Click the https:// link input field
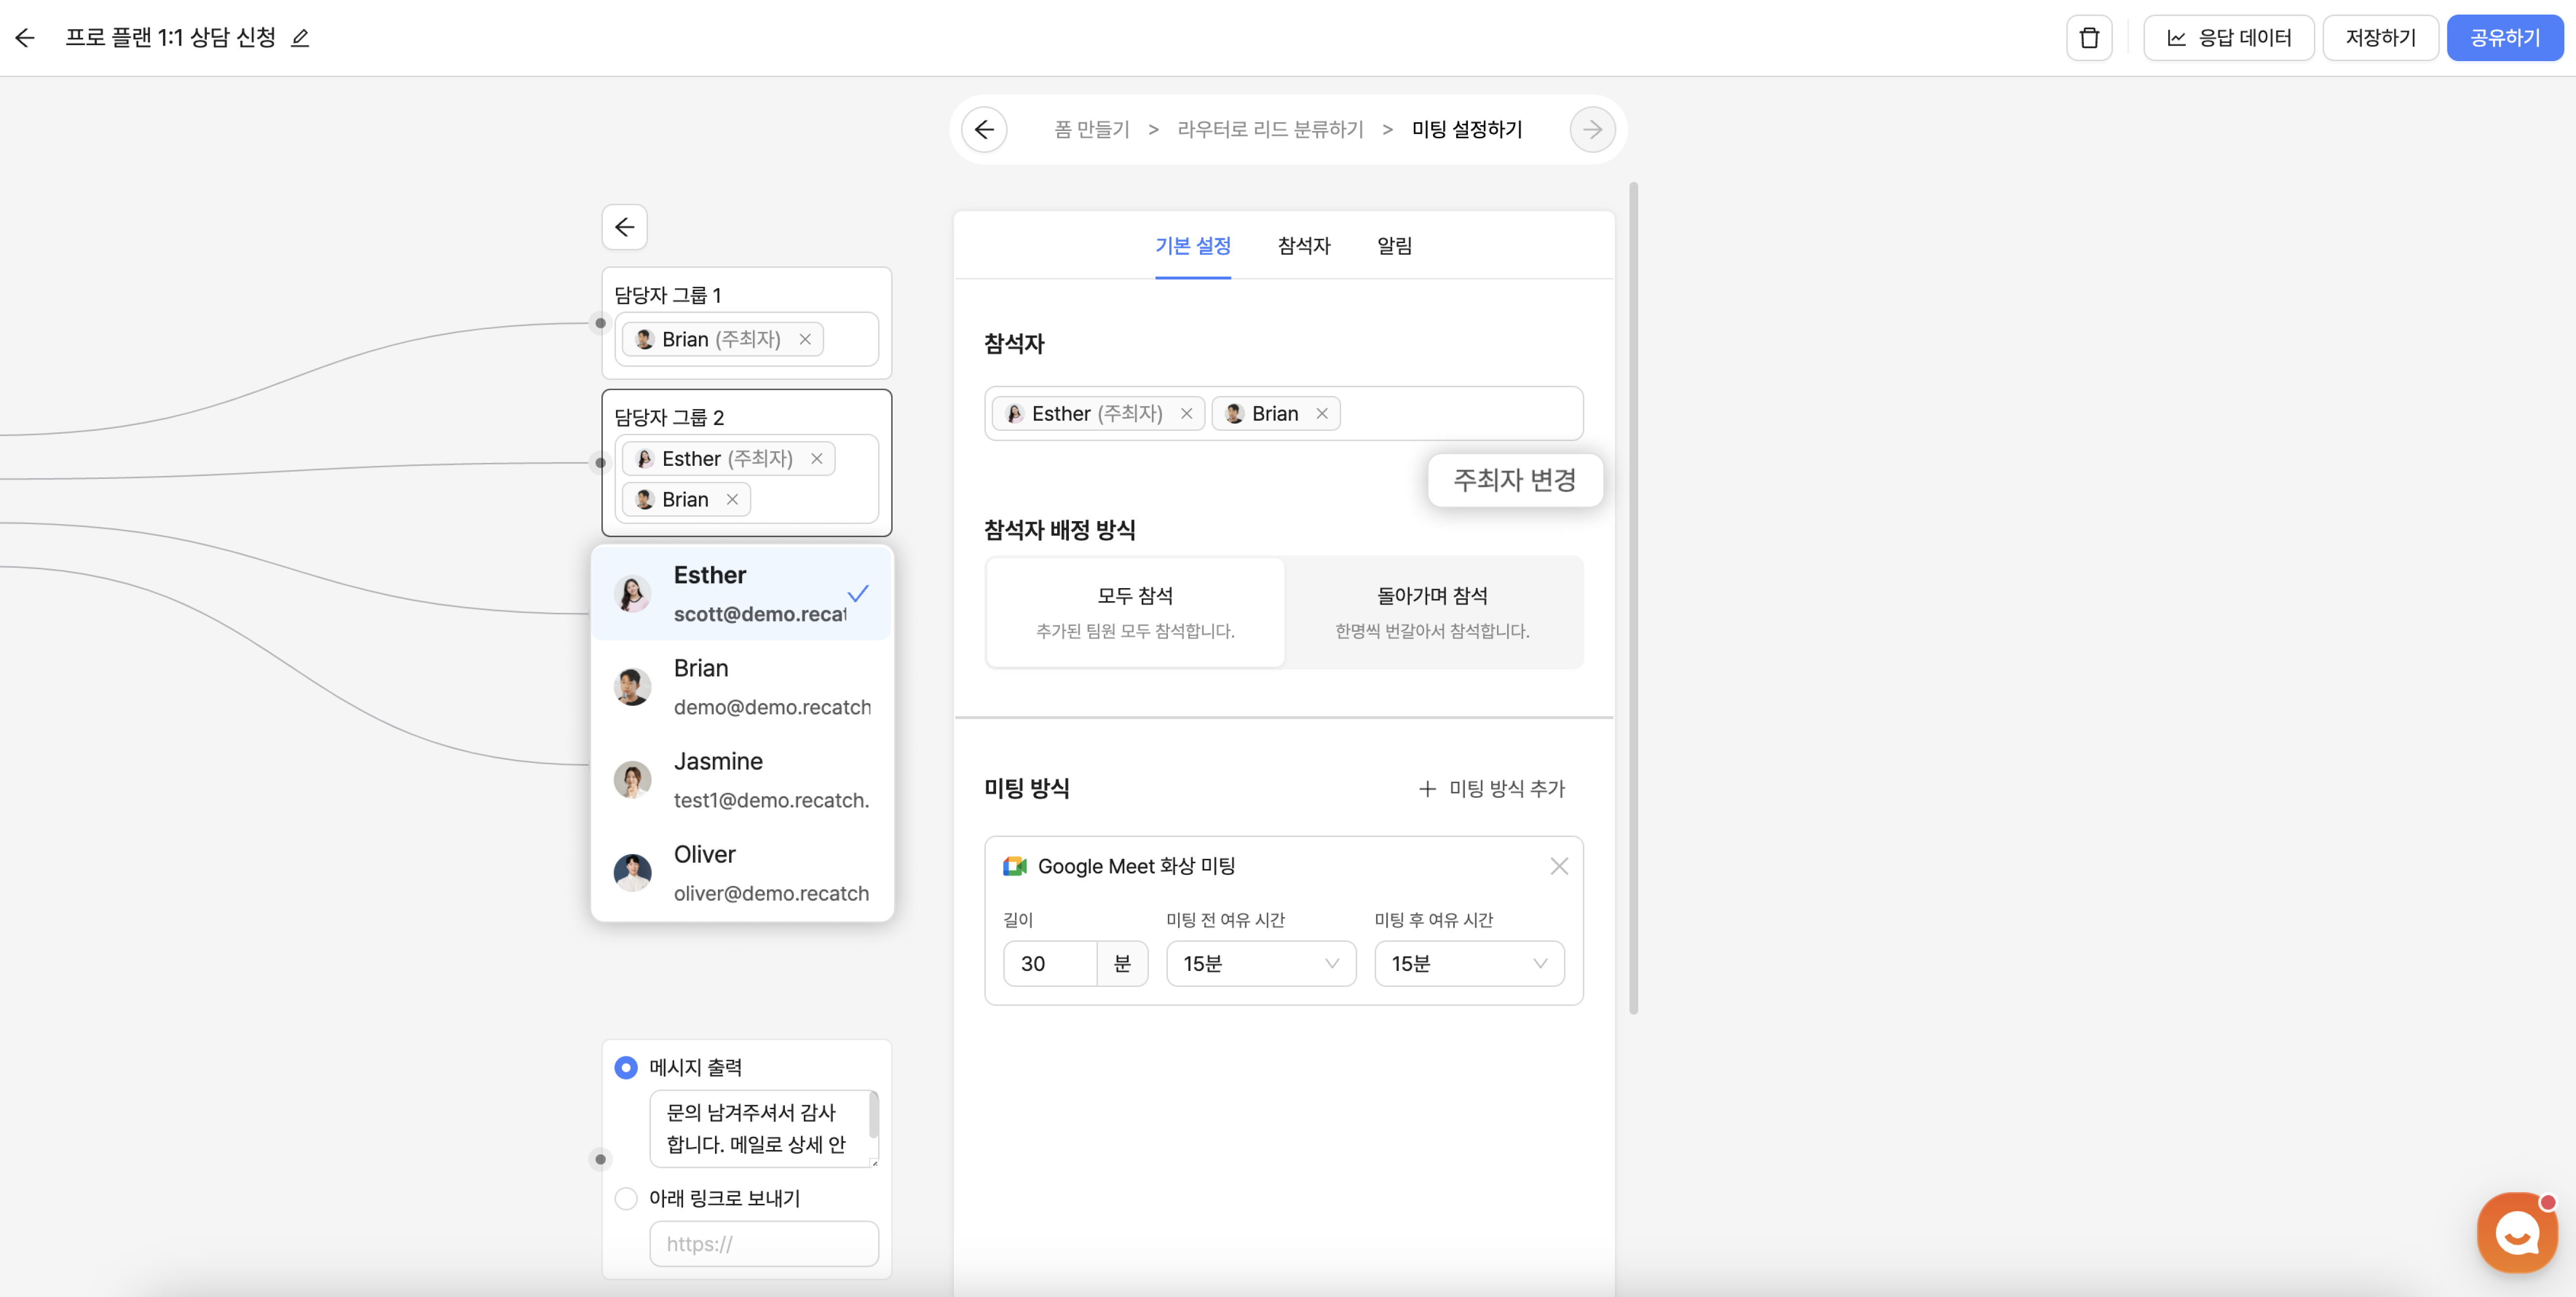 click(x=764, y=1243)
